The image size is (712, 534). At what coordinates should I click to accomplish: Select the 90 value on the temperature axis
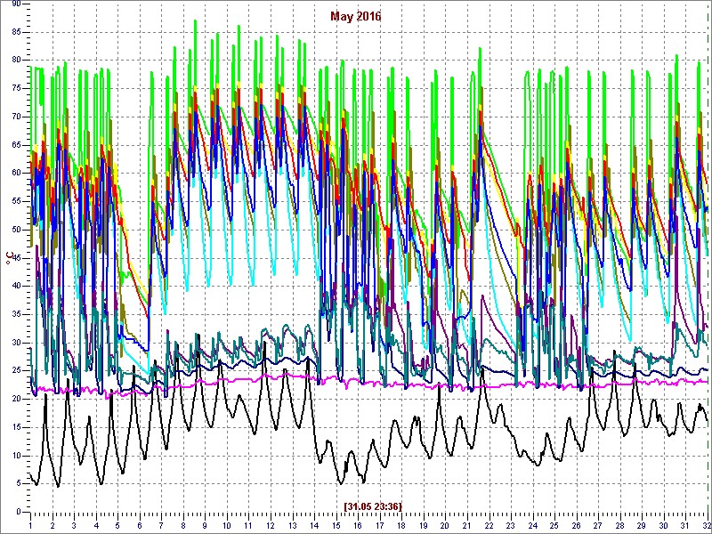tap(16, 4)
